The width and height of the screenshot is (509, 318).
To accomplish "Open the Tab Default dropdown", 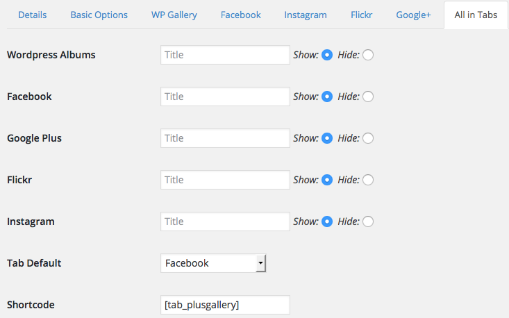I will tap(213, 263).
